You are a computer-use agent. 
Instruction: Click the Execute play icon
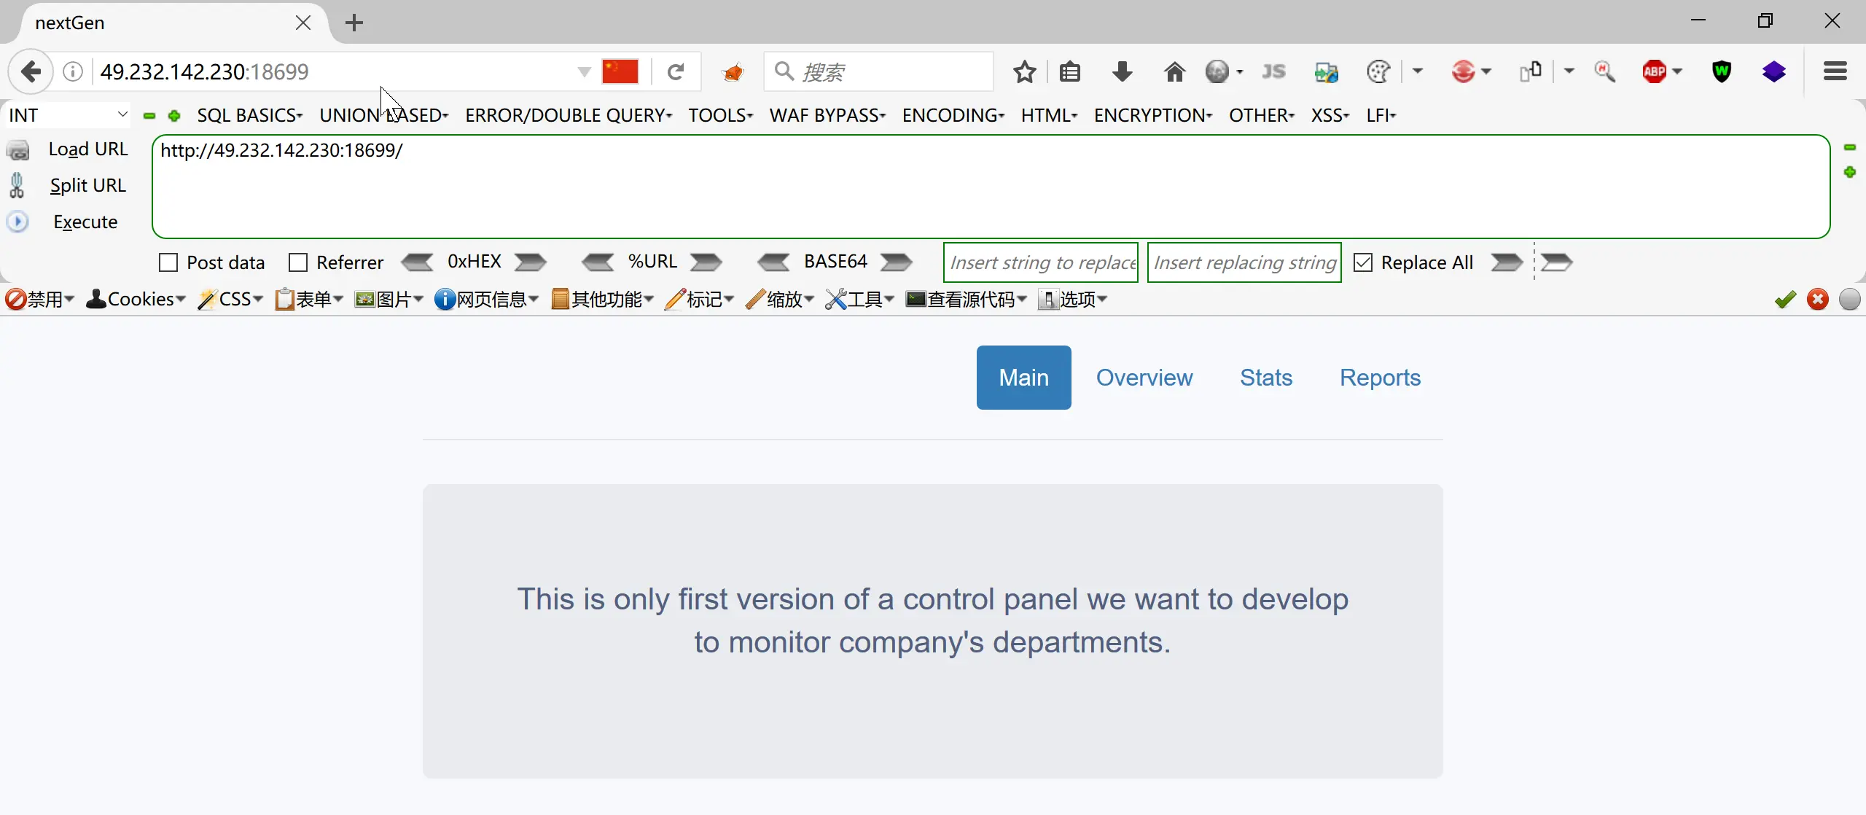(x=17, y=222)
